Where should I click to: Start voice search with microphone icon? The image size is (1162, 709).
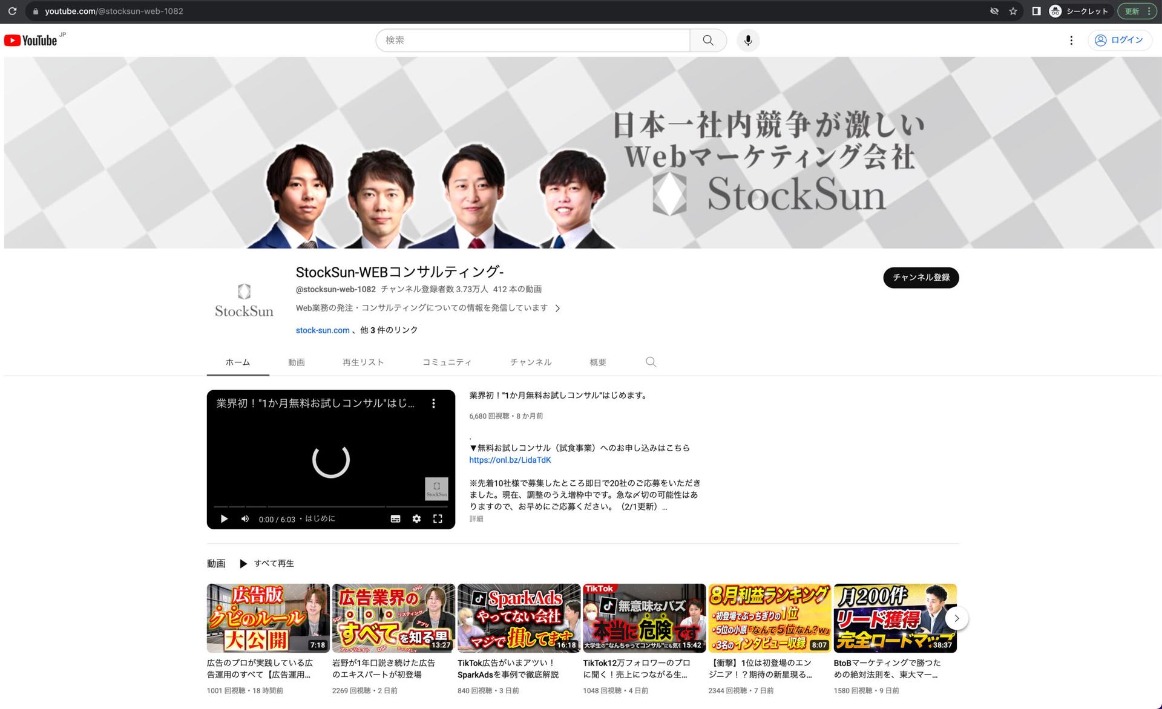pos(748,41)
